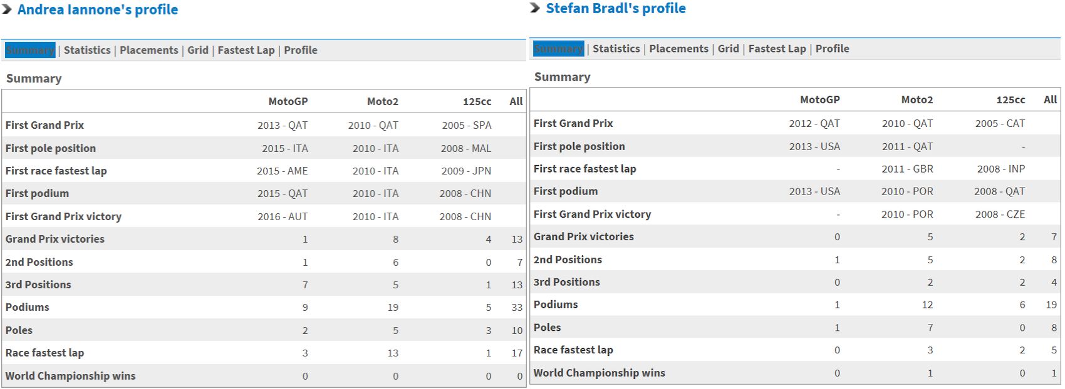Show Fastest Lap tab in Iannone's profile
The height and width of the screenshot is (389, 1065).
(246, 50)
